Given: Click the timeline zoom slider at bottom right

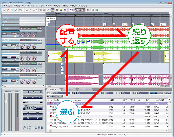Looking at the screenshot, I should pyautogui.click(x=165, y=86).
